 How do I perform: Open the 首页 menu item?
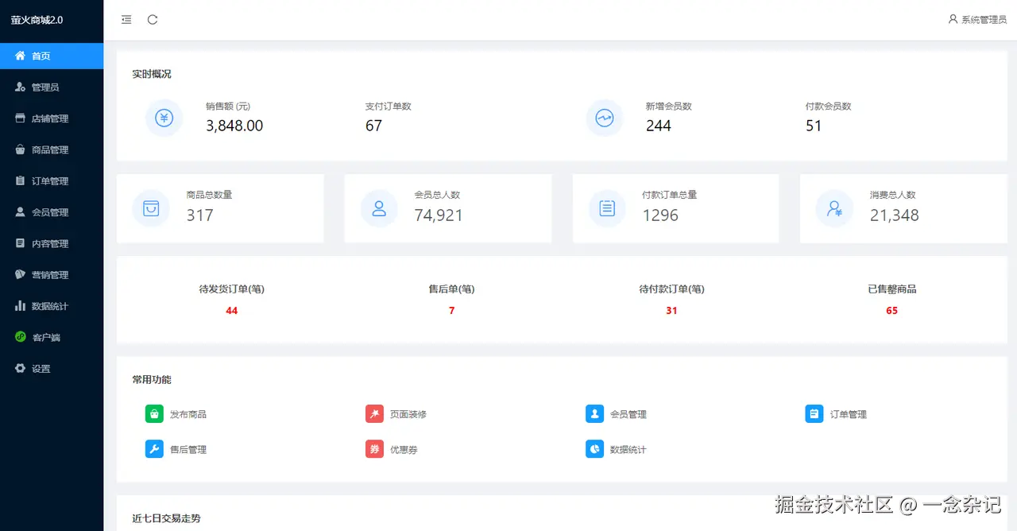[52, 56]
